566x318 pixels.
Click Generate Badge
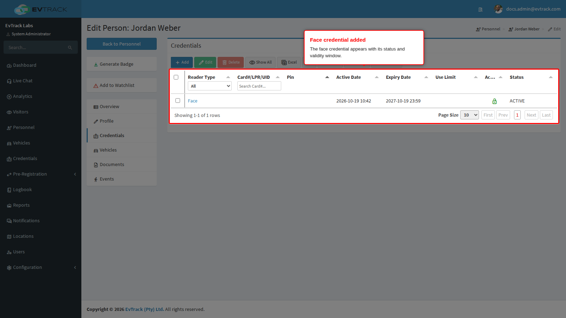[x=122, y=64]
